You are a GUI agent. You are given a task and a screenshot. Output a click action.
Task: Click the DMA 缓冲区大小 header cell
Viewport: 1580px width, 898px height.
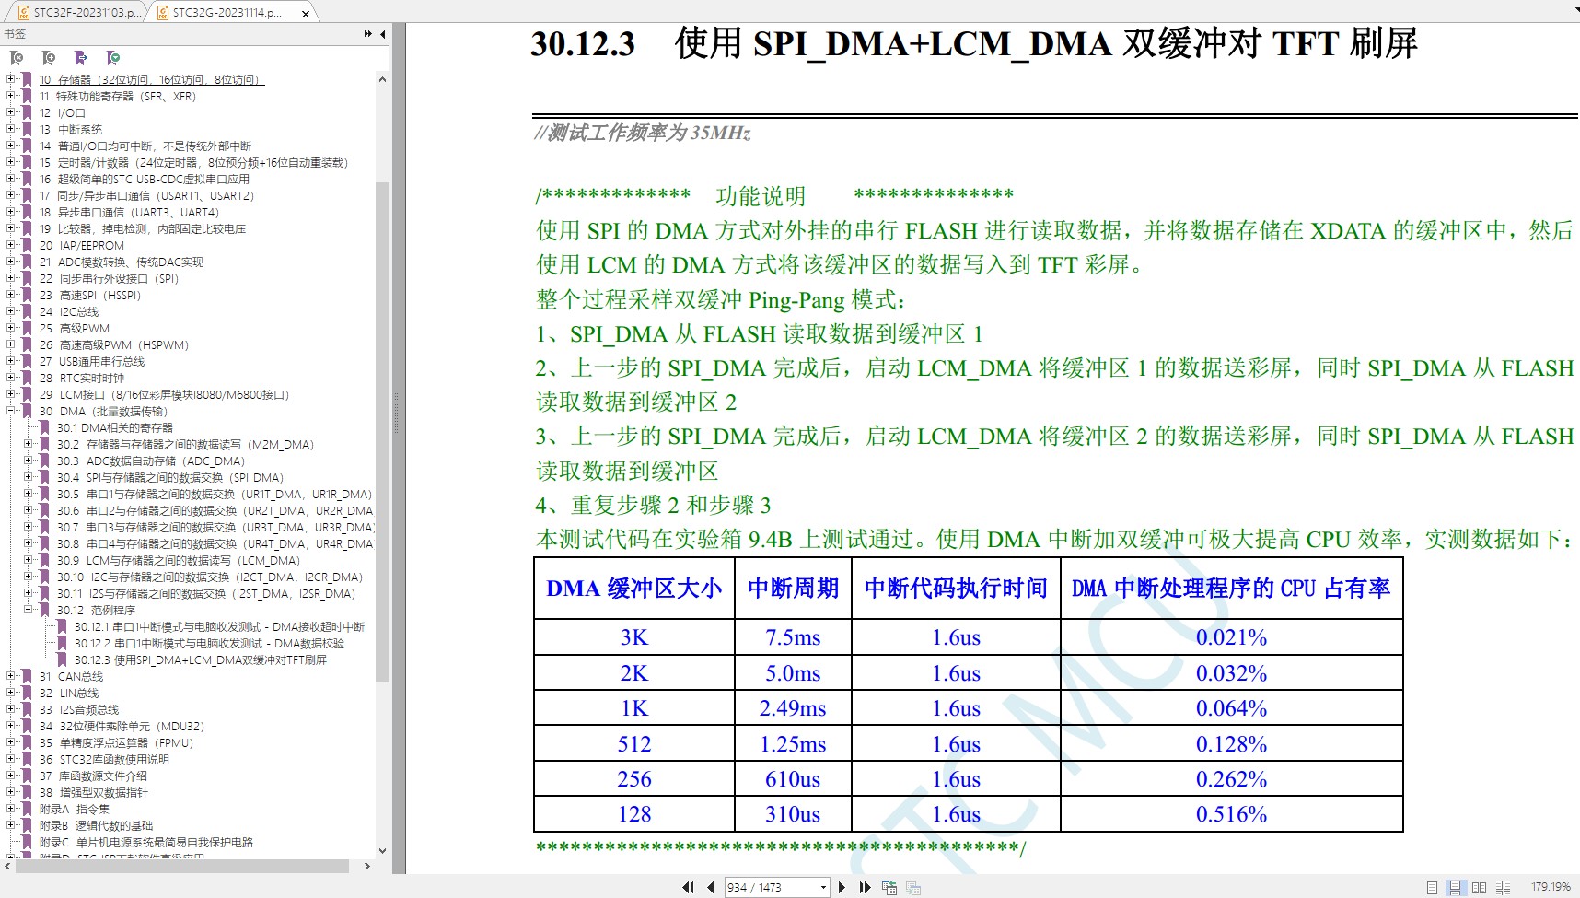634,588
